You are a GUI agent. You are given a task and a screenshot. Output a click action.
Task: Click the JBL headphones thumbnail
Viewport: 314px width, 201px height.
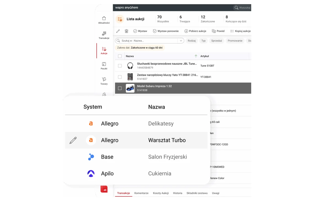(130, 66)
